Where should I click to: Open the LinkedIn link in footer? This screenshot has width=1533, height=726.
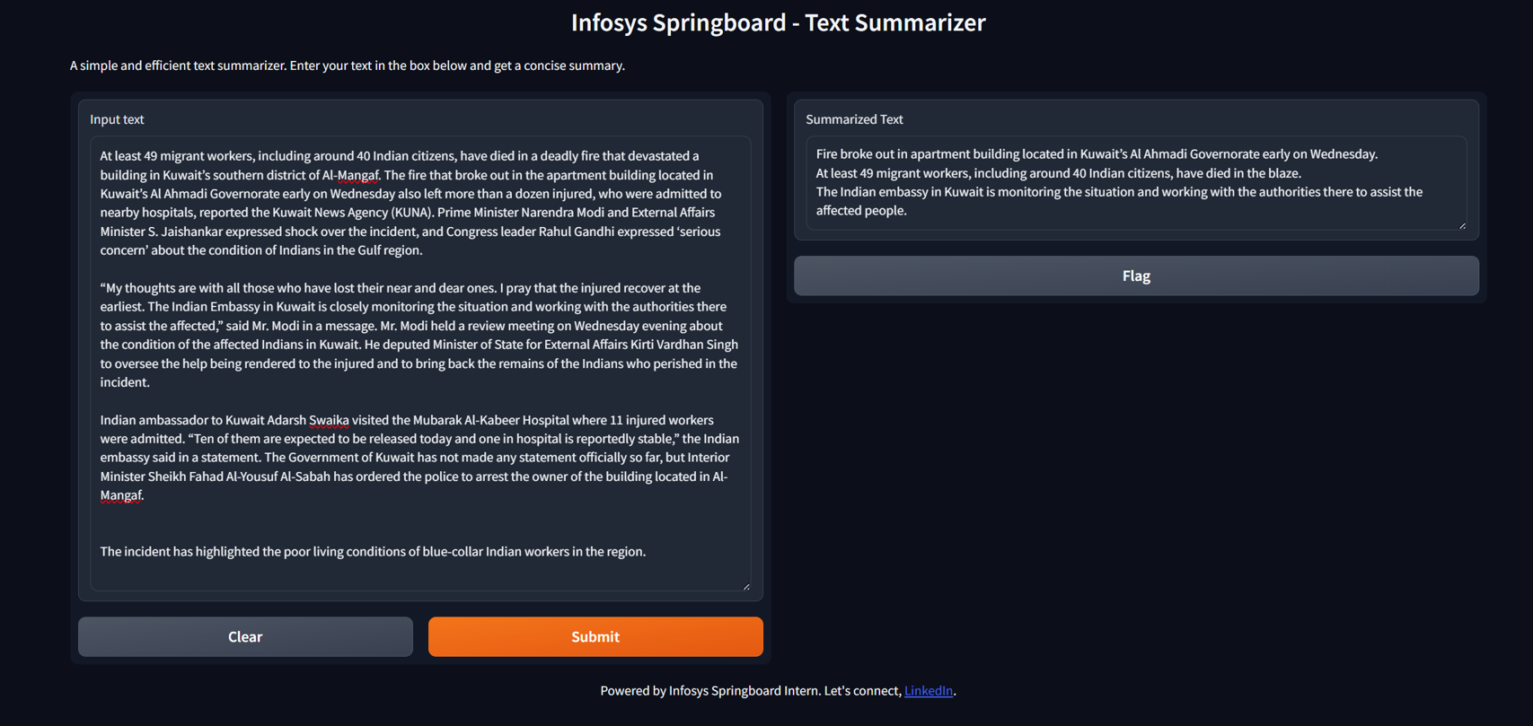928,690
